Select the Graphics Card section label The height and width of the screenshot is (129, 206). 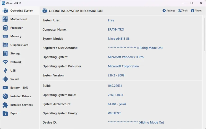[19, 45]
